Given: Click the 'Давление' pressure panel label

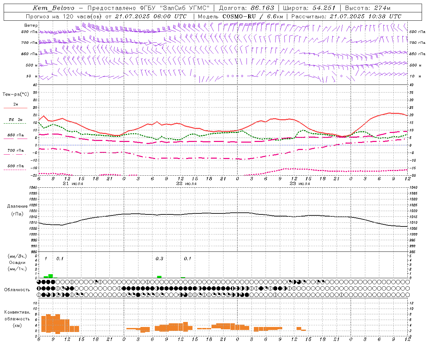Looking at the screenshot, I should pyautogui.click(x=17, y=206).
